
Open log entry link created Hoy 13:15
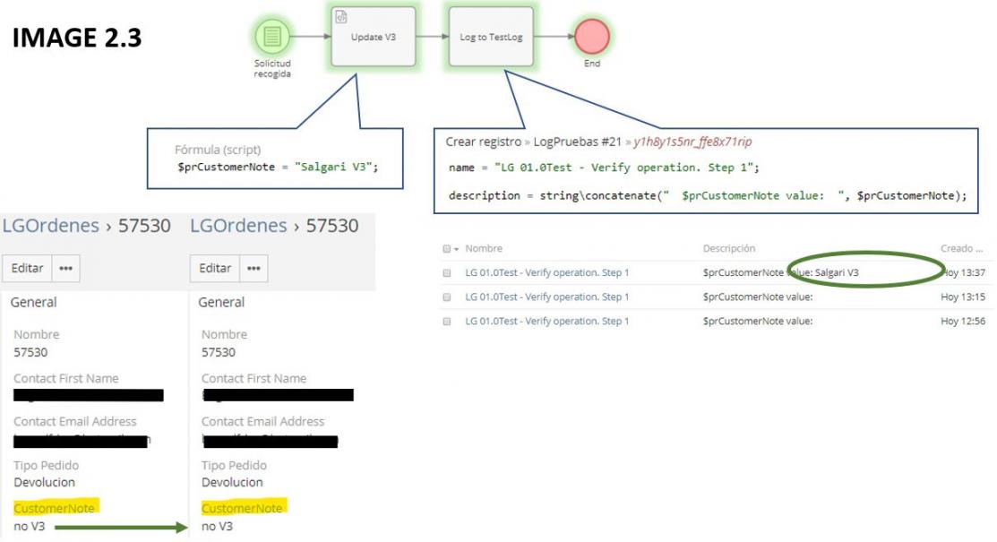pos(546,297)
